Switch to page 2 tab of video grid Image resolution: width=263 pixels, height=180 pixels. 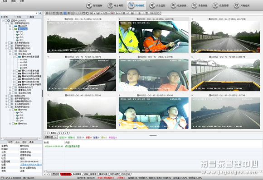coord(60,133)
